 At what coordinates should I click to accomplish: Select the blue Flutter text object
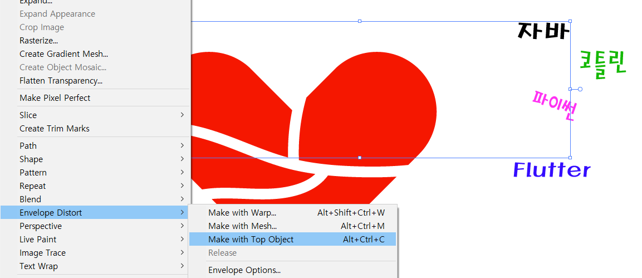552,169
